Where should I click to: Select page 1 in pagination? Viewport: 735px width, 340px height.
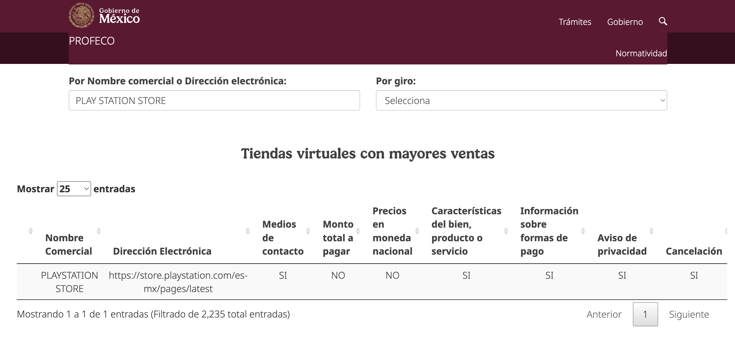[645, 314]
